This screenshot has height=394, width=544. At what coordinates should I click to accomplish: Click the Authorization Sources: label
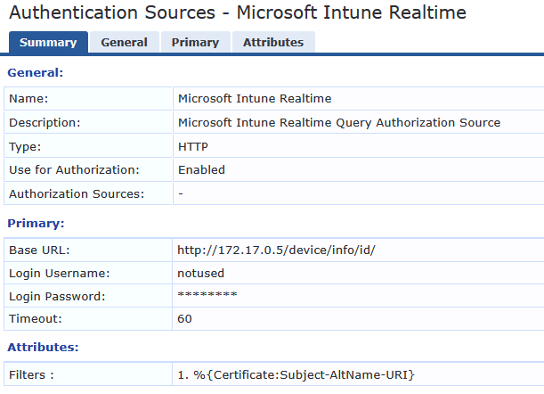point(77,193)
